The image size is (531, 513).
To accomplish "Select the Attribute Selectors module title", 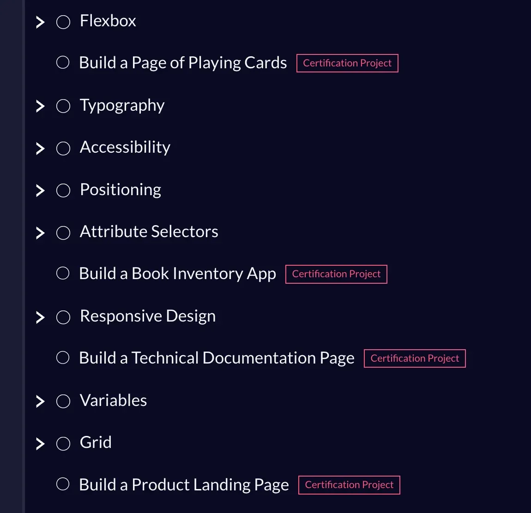I will [149, 232].
